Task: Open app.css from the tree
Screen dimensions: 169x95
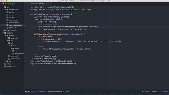Action: point(11,12)
